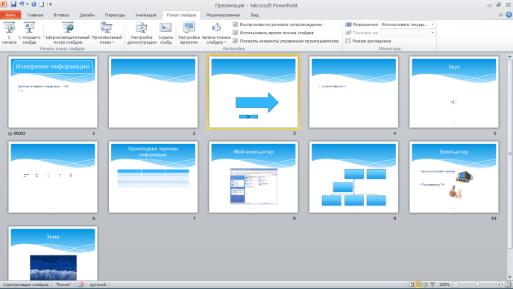
Task: Select blank slide 2 thumbnail
Action: coord(153,92)
